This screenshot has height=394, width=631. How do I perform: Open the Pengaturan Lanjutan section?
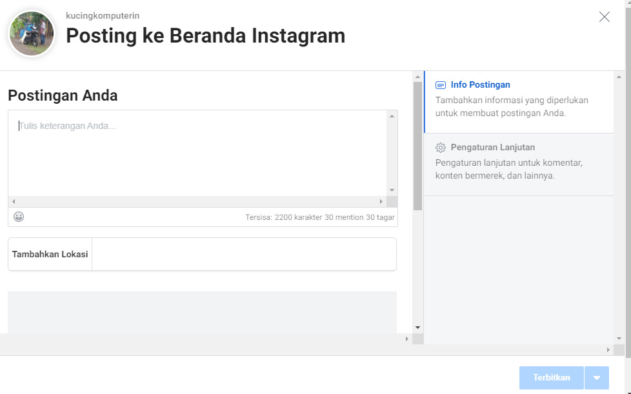pyautogui.click(x=494, y=147)
